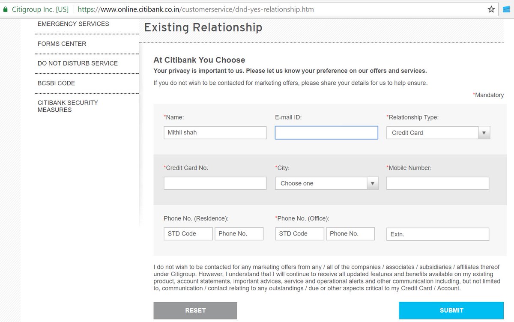Click the '*Relationship Type:' label
This screenshot has height=322, width=514.
[412, 117]
